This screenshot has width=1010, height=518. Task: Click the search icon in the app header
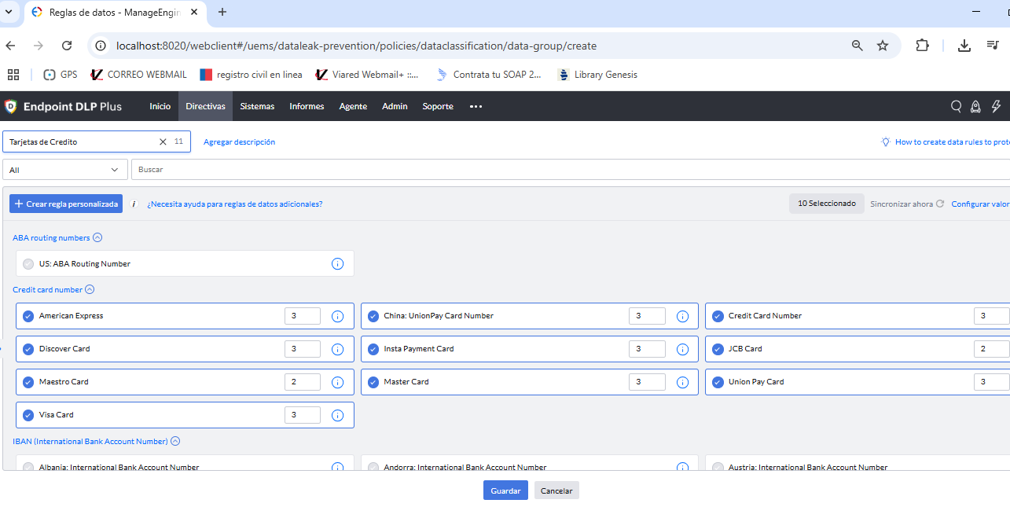pyautogui.click(x=956, y=106)
